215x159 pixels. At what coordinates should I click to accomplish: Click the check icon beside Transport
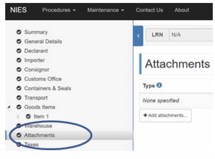click(19, 98)
